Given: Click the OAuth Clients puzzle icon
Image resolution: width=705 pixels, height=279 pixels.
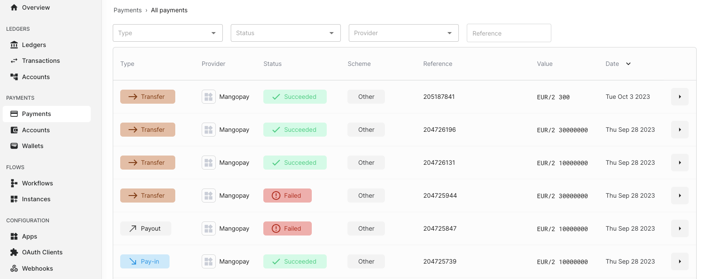Looking at the screenshot, I should 14,252.
